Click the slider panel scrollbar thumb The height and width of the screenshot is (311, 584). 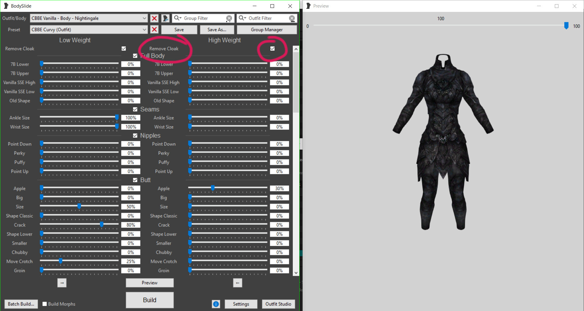[x=296, y=82]
